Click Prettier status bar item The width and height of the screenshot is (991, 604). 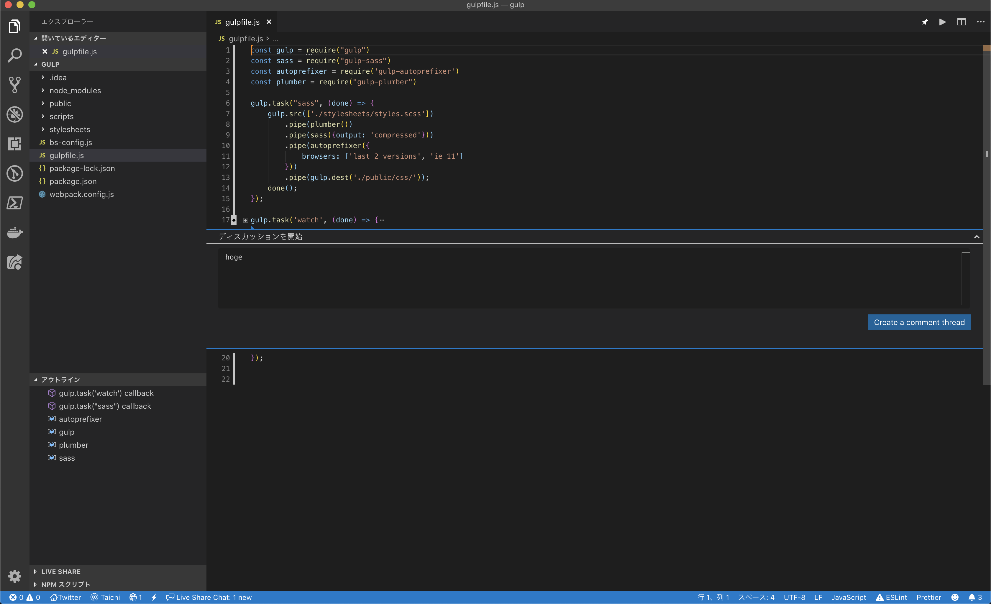click(929, 597)
